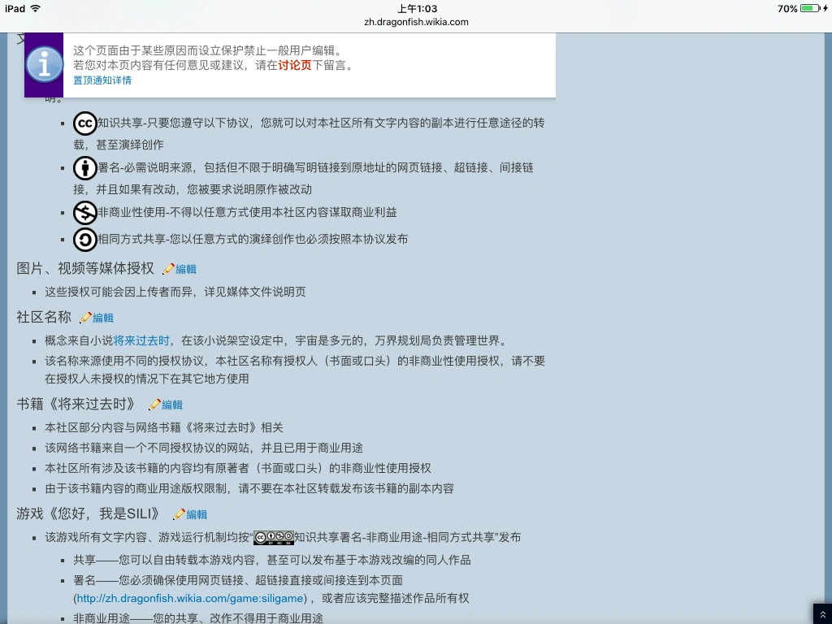Click the blue info icon in notice banner
This screenshot has height=624, width=832.
44,64
